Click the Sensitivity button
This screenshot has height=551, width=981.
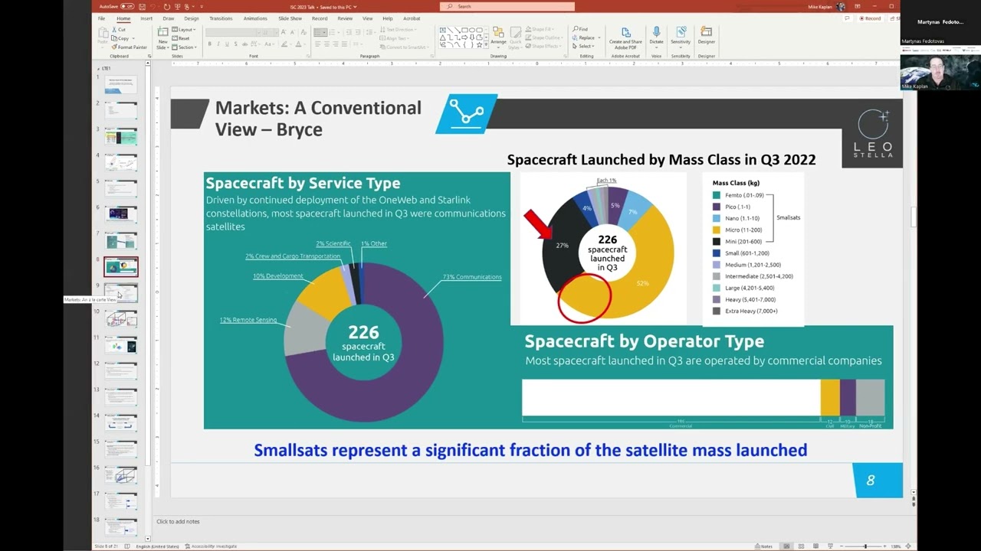pos(681,37)
